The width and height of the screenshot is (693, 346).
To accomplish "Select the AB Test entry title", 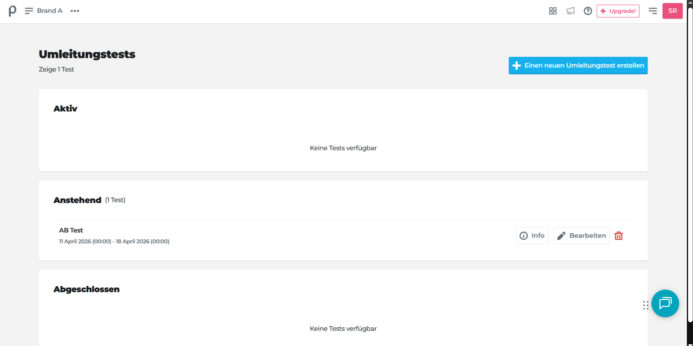I will 71,231.
